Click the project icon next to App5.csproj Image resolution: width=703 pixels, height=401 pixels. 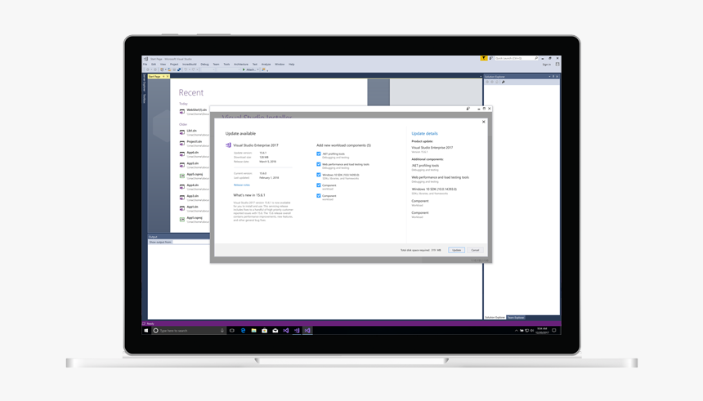(x=182, y=176)
